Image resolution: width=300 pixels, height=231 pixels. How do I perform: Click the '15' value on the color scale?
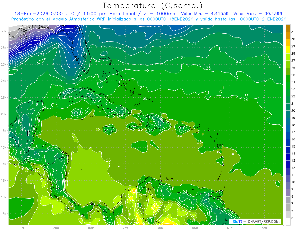pyautogui.click(x=293, y=146)
